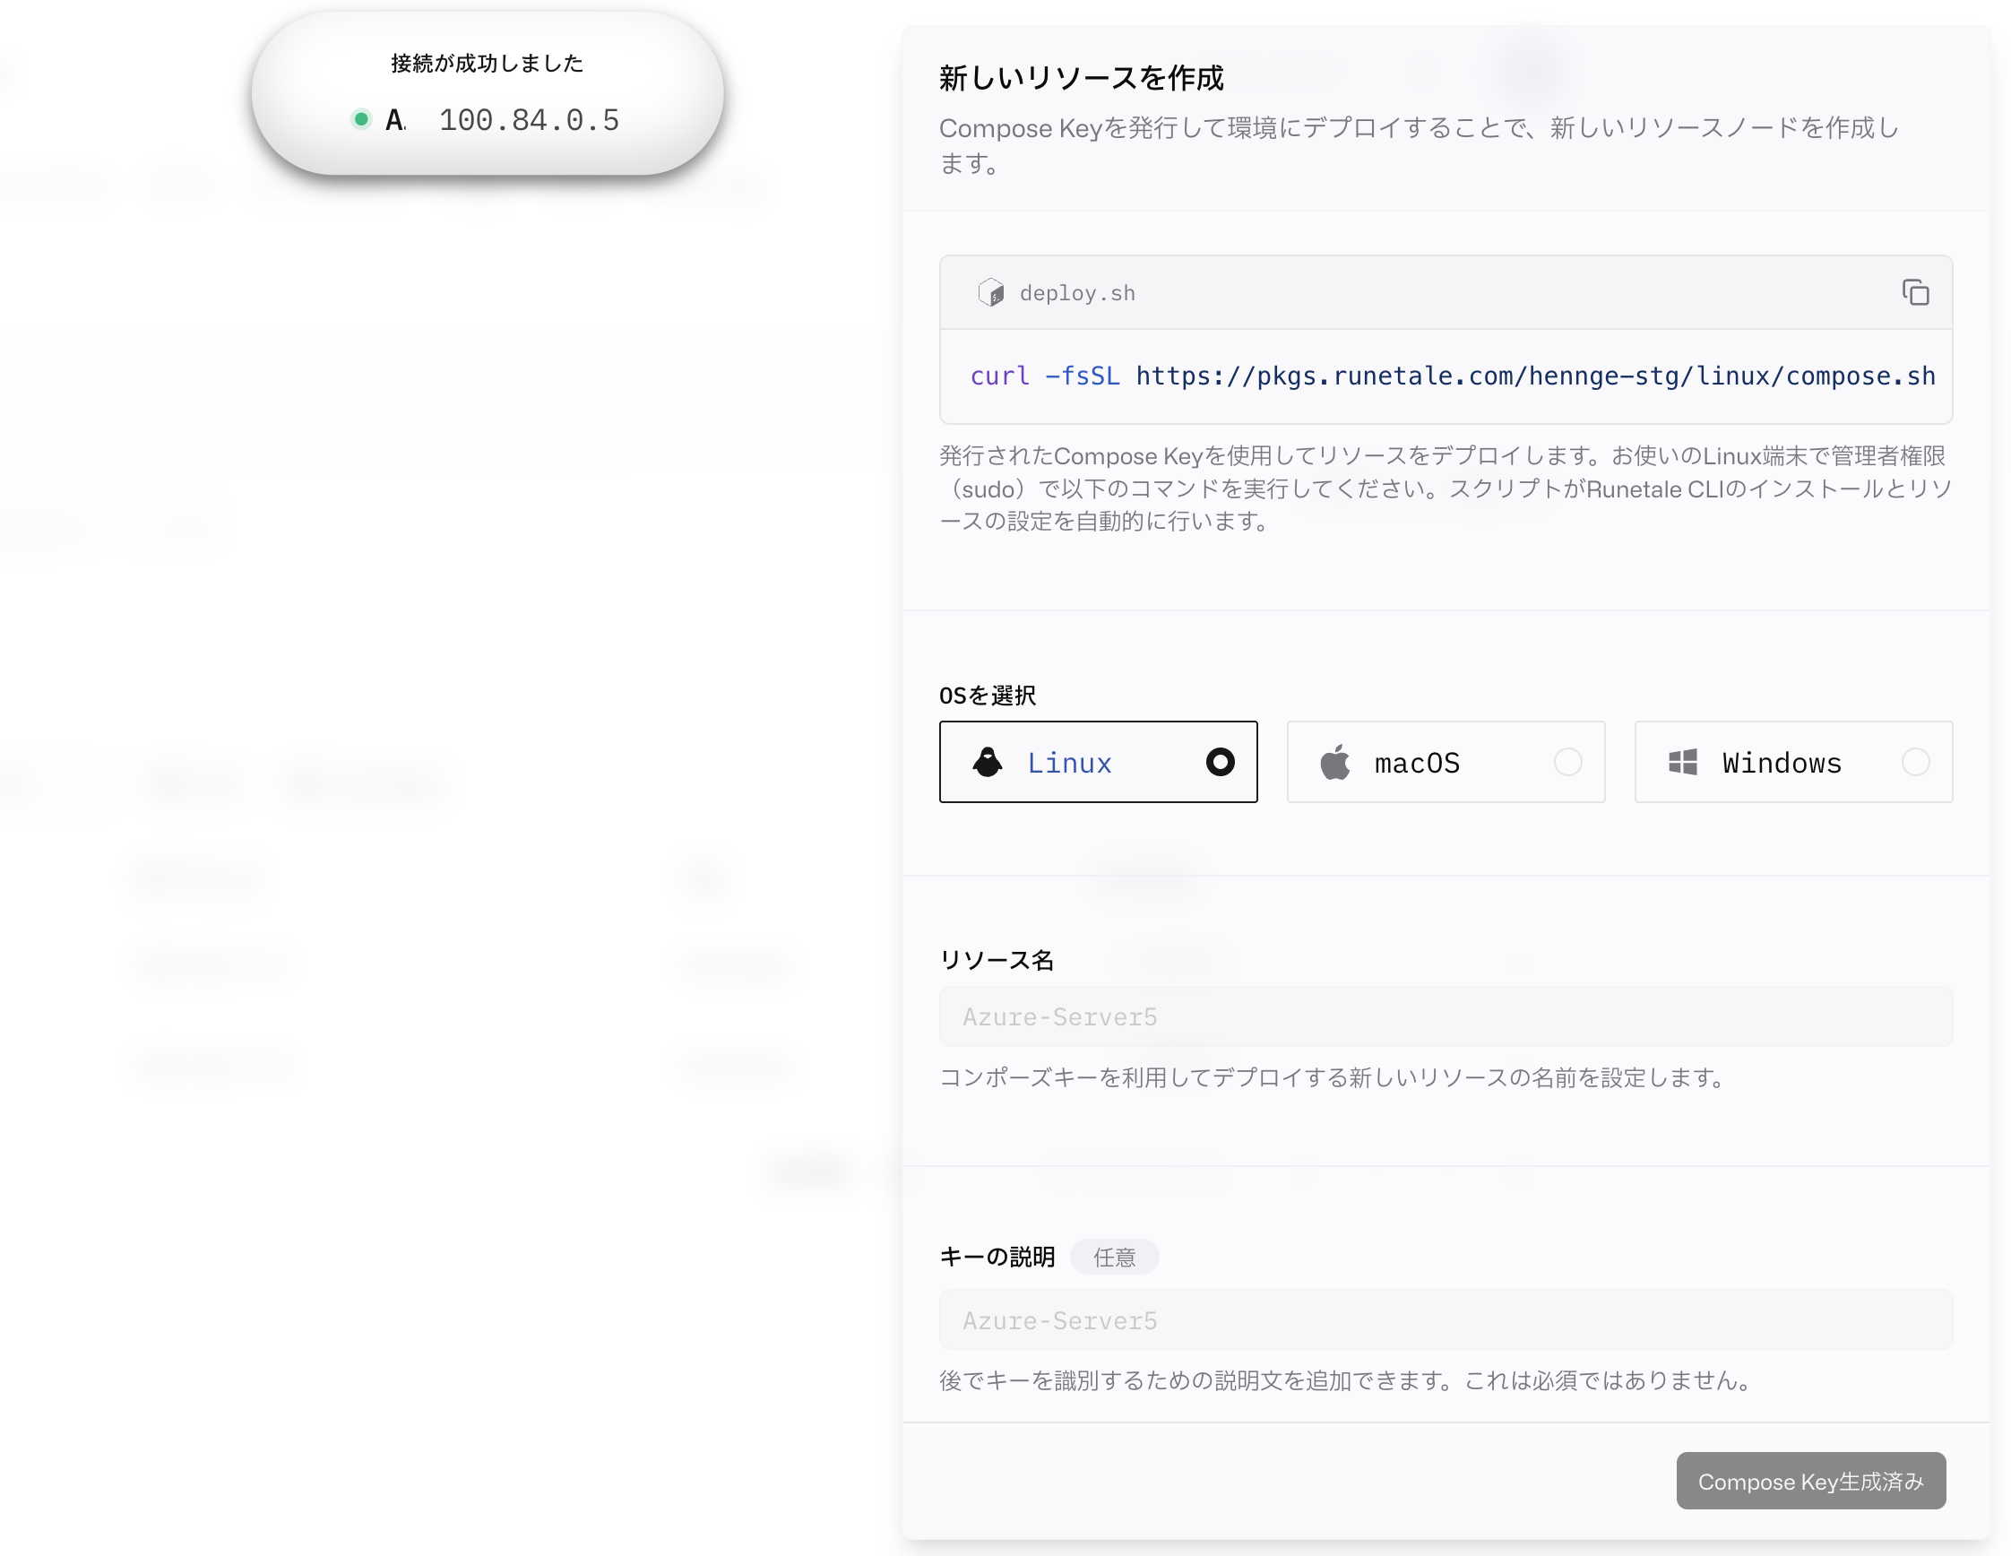Image resolution: width=2011 pixels, height=1556 pixels.
Task: Click the リソース名 field label
Action: click(x=997, y=960)
